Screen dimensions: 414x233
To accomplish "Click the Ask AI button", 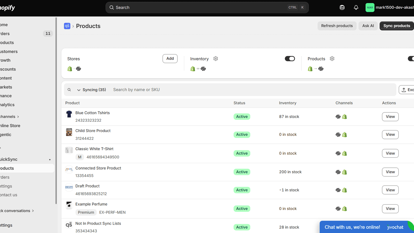I will [x=368, y=26].
